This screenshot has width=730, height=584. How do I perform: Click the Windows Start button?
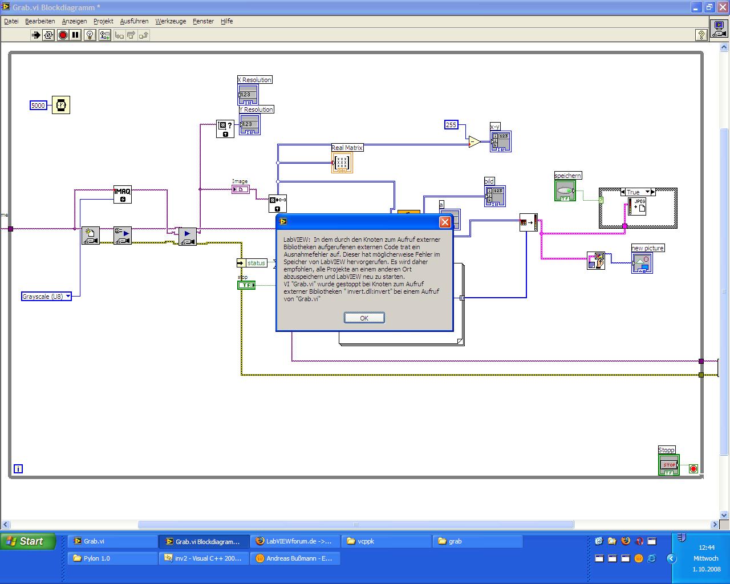pos(28,541)
